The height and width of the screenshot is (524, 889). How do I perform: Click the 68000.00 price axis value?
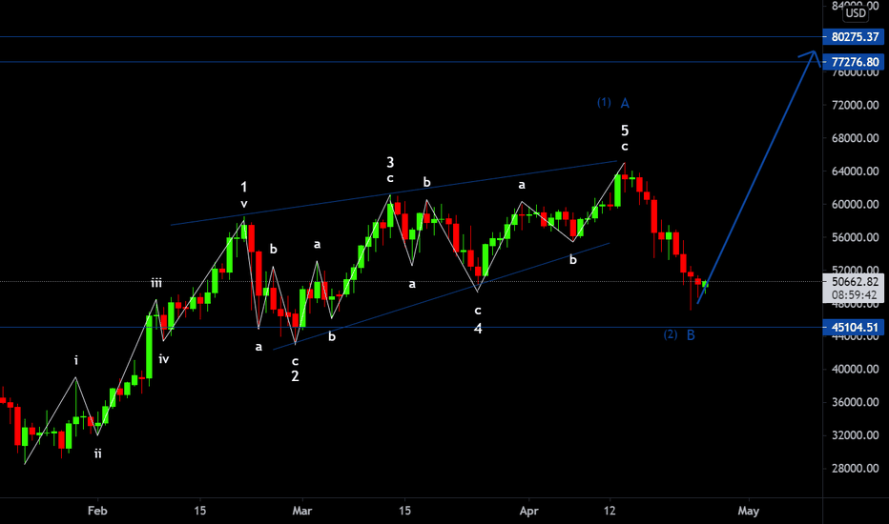(855, 138)
